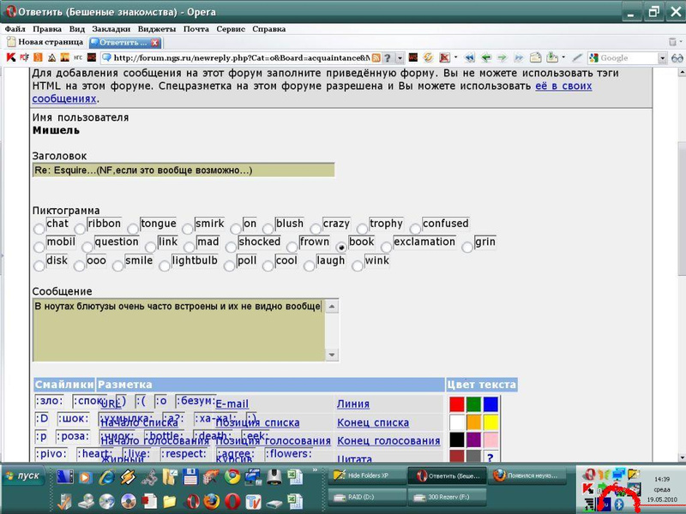Pick the red text color swatch
686x514 pixels.
click(457, 403)
